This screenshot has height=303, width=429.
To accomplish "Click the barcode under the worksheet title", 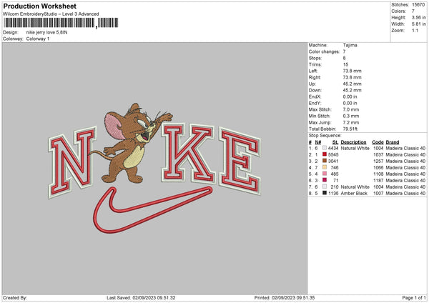I will coord(61,23).
